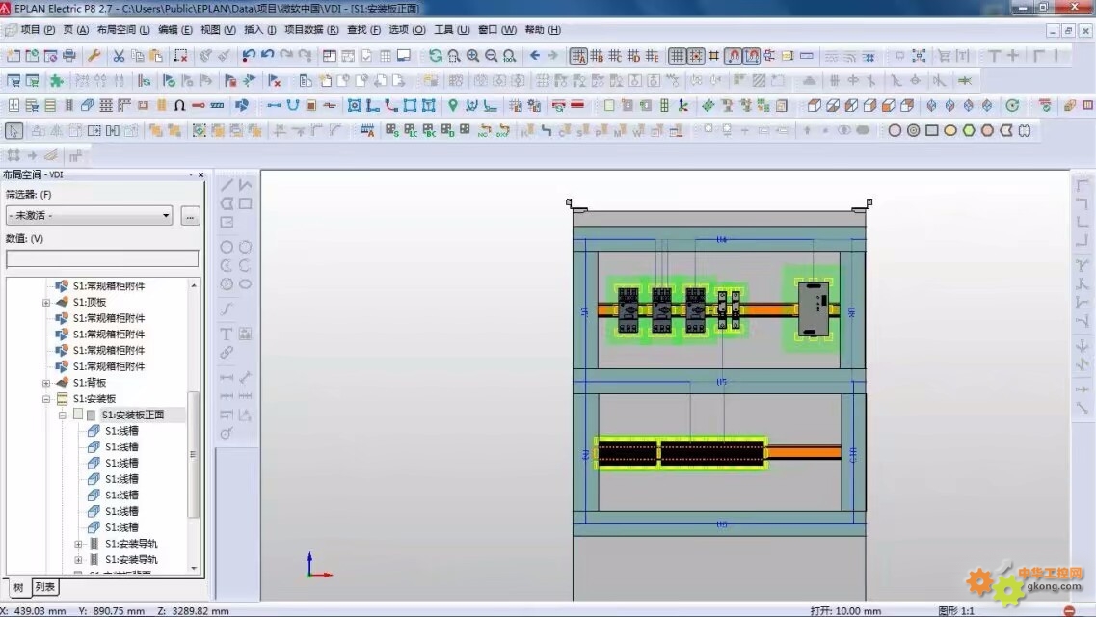Click the zoom 100% magnifier icon
1096x617 pixels.
click(510, 55)
